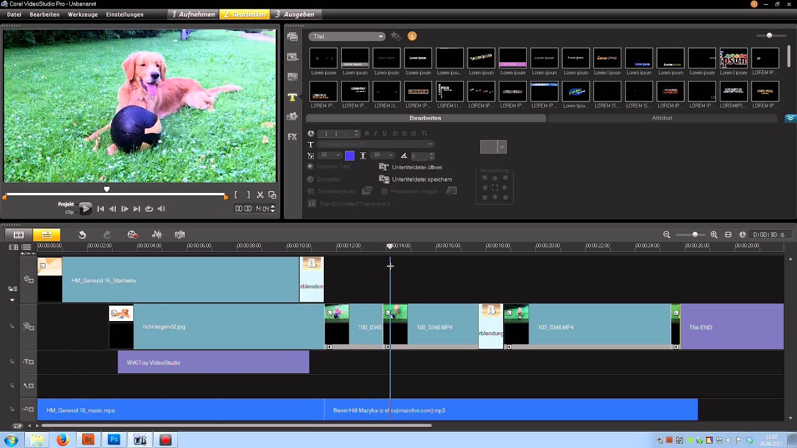Select the Mehrere Titel radio button
This screenshot has width=797, height=448.
click(x=311, y=167)
